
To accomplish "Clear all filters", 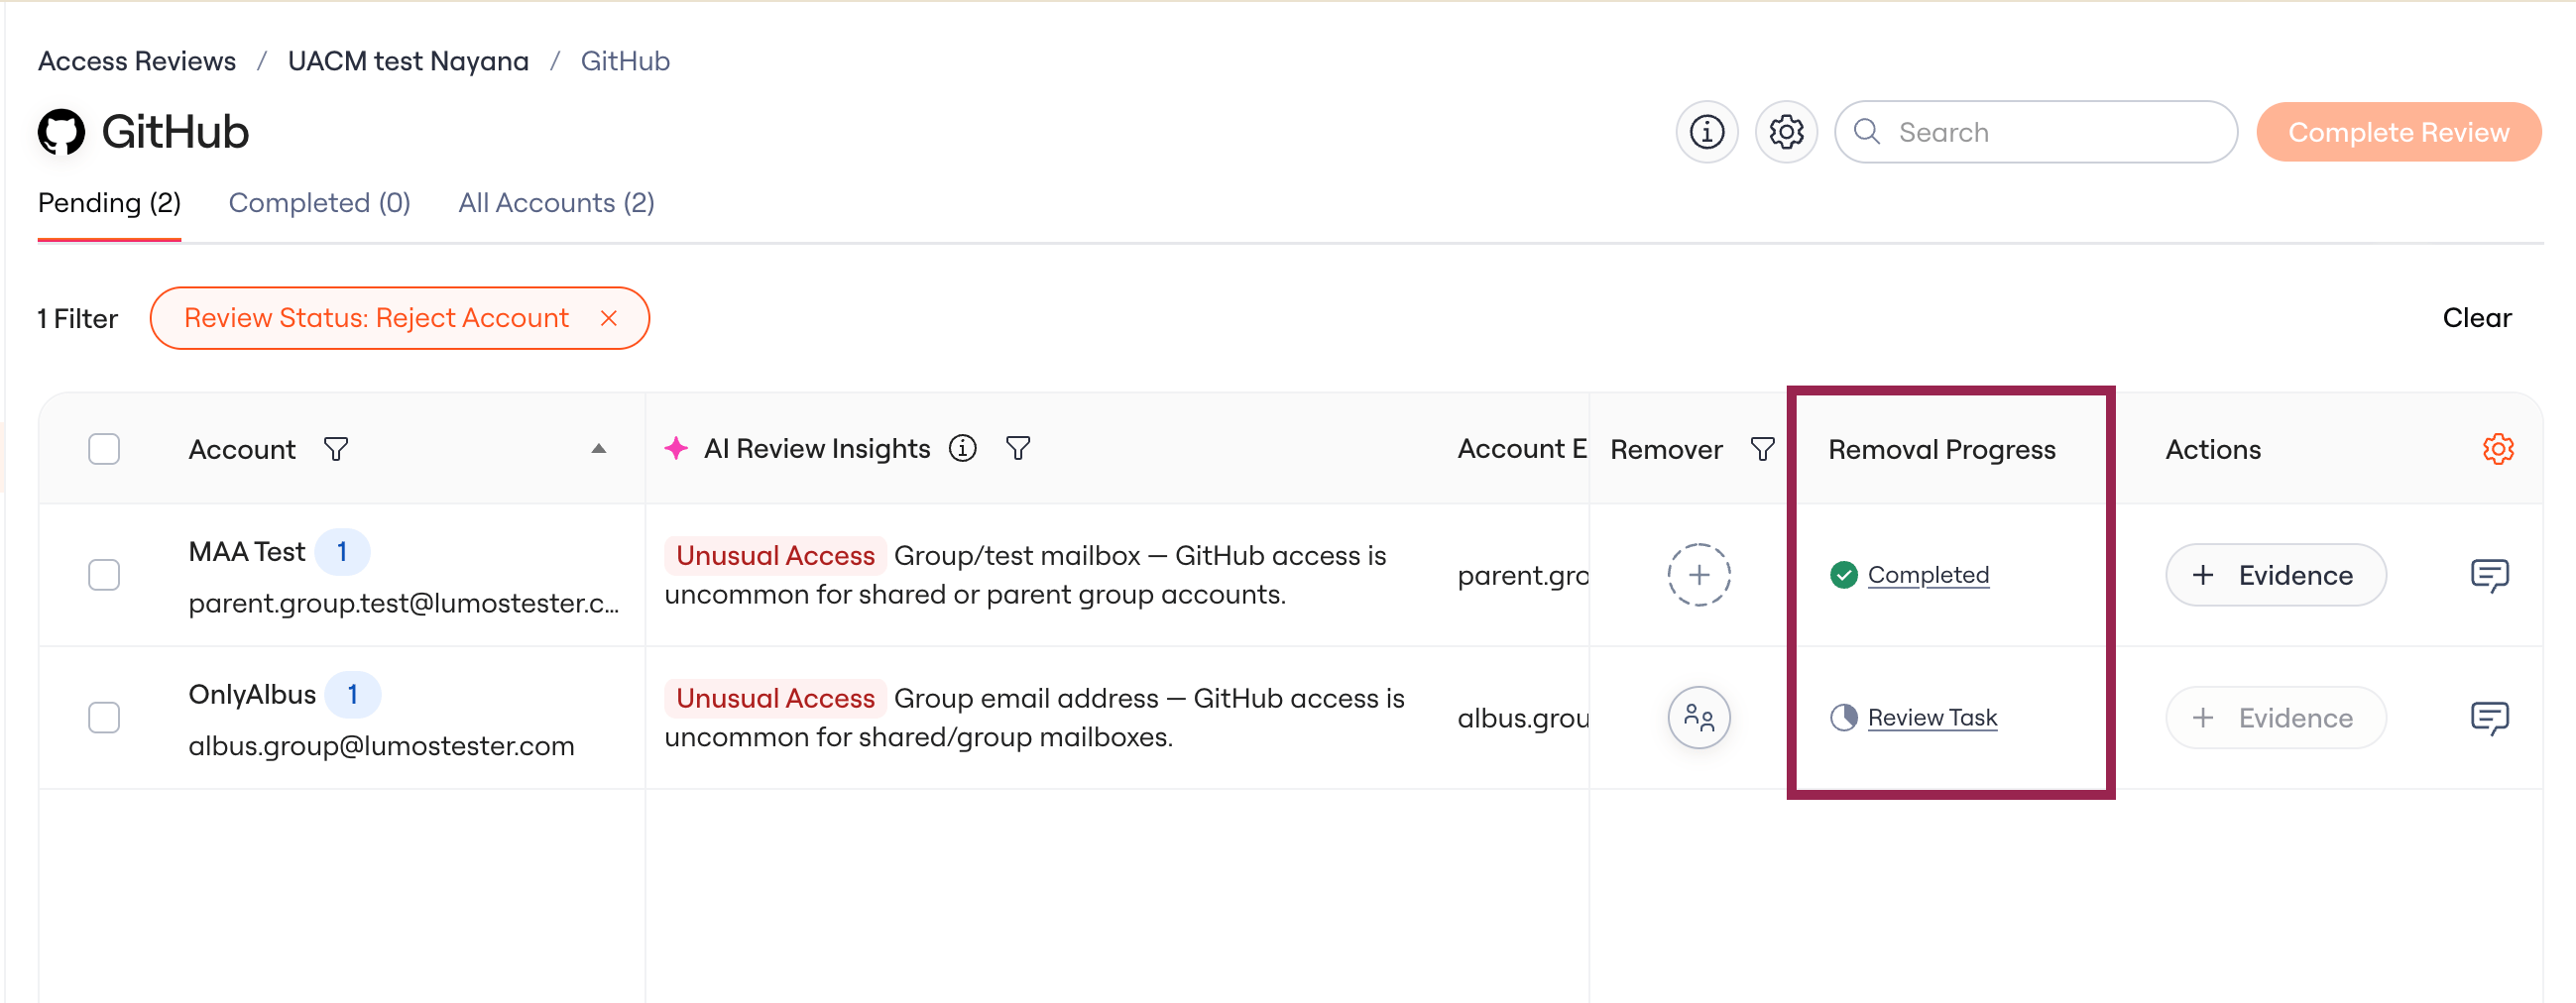I will [2476, 318].
